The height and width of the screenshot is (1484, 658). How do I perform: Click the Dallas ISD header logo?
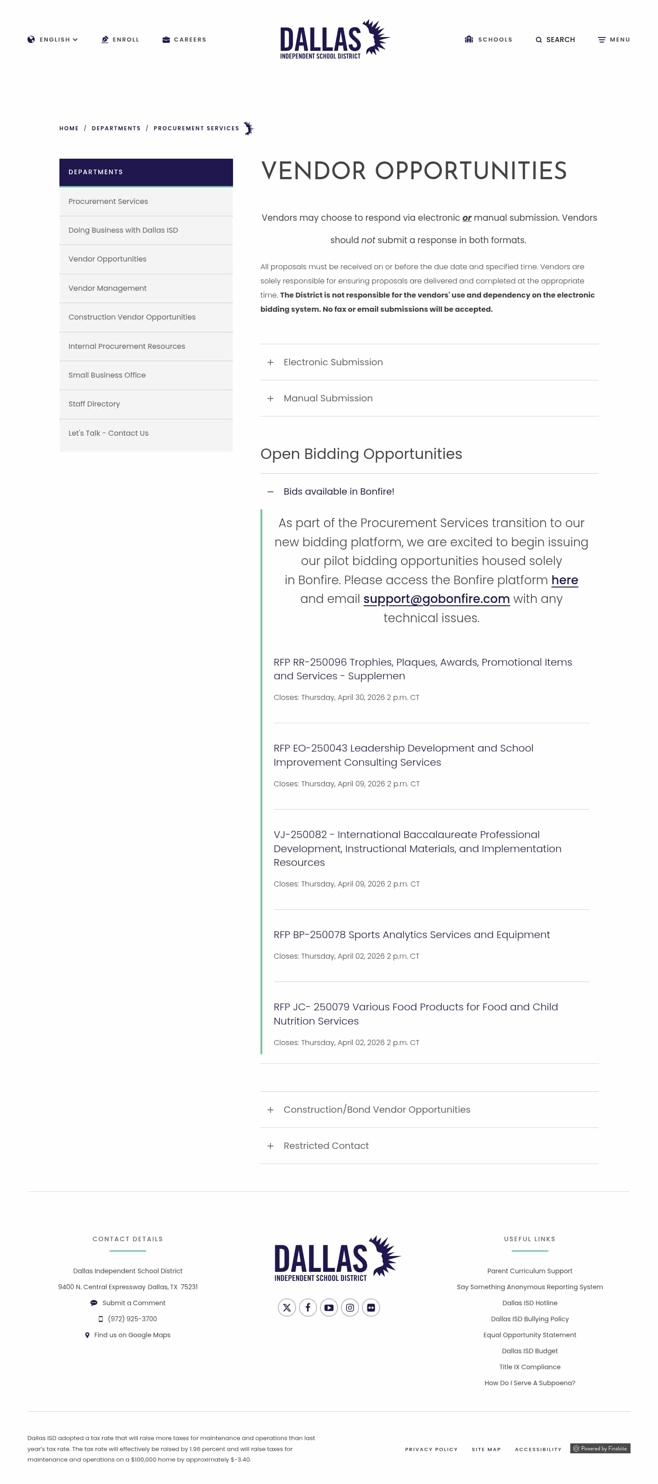tap(334, 40)
